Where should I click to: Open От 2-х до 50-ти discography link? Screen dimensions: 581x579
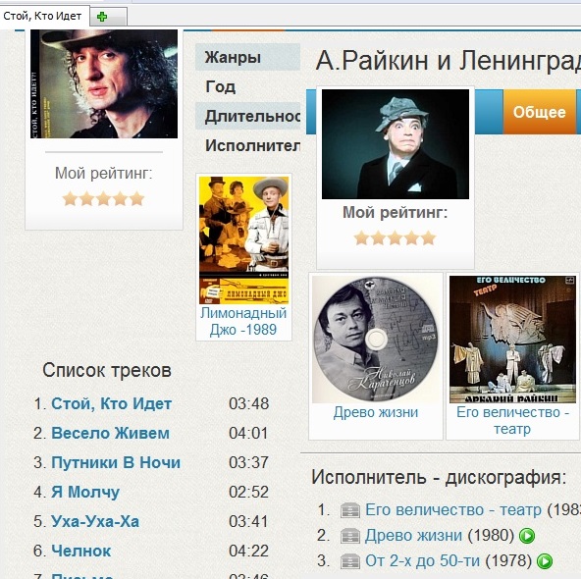click(422, 561)
